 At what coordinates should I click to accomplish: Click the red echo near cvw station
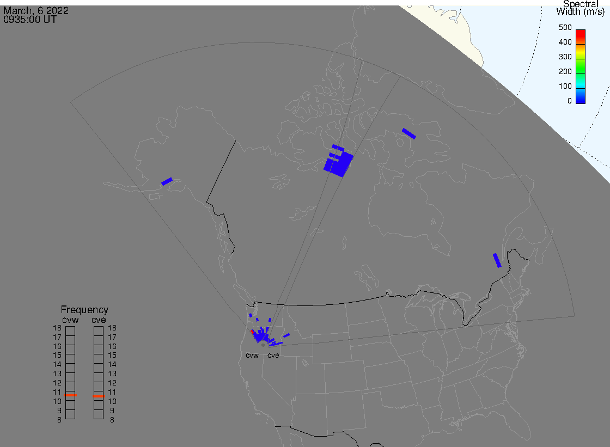point(252,332)
